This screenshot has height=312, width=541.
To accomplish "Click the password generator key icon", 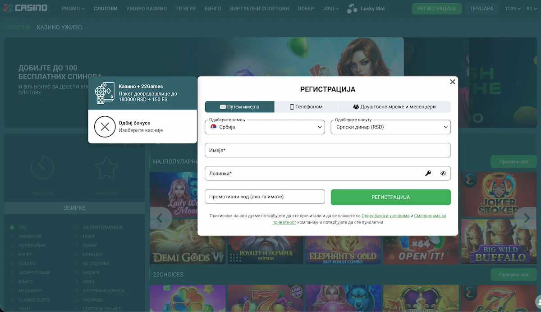I will click(x=428, y=173).
